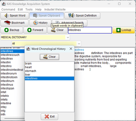Select stomach in history list

click(x=49, y=71)
